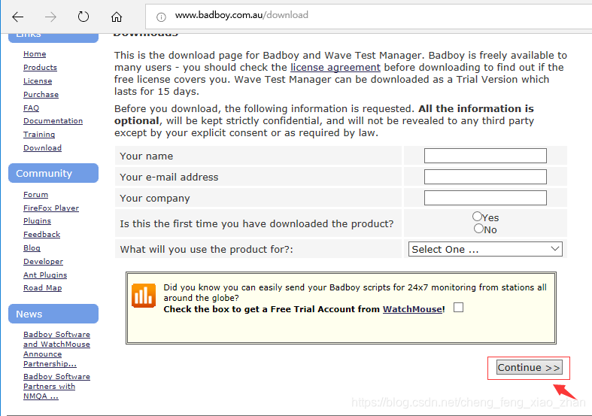Reload the page with the refresh icon
The height and width of the screenshot is (416, 592).
point(83,17)
